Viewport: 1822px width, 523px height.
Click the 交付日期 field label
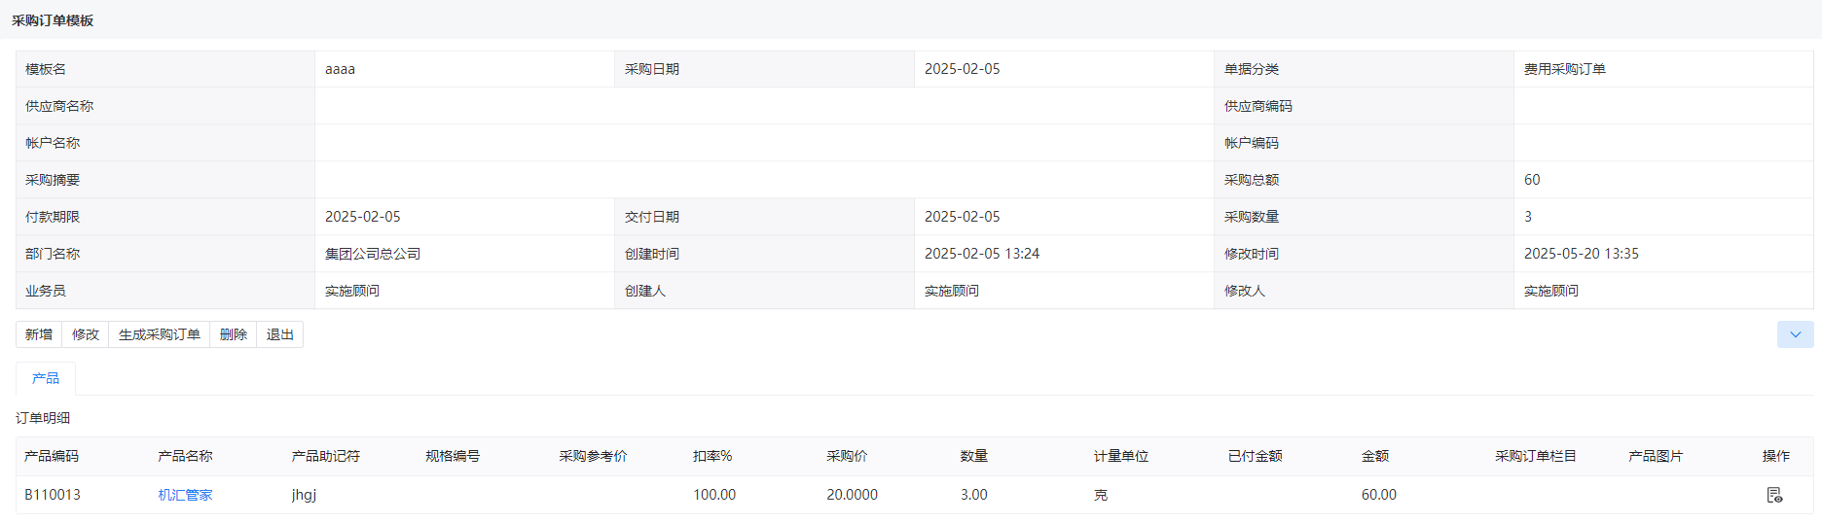coord(652,217)
